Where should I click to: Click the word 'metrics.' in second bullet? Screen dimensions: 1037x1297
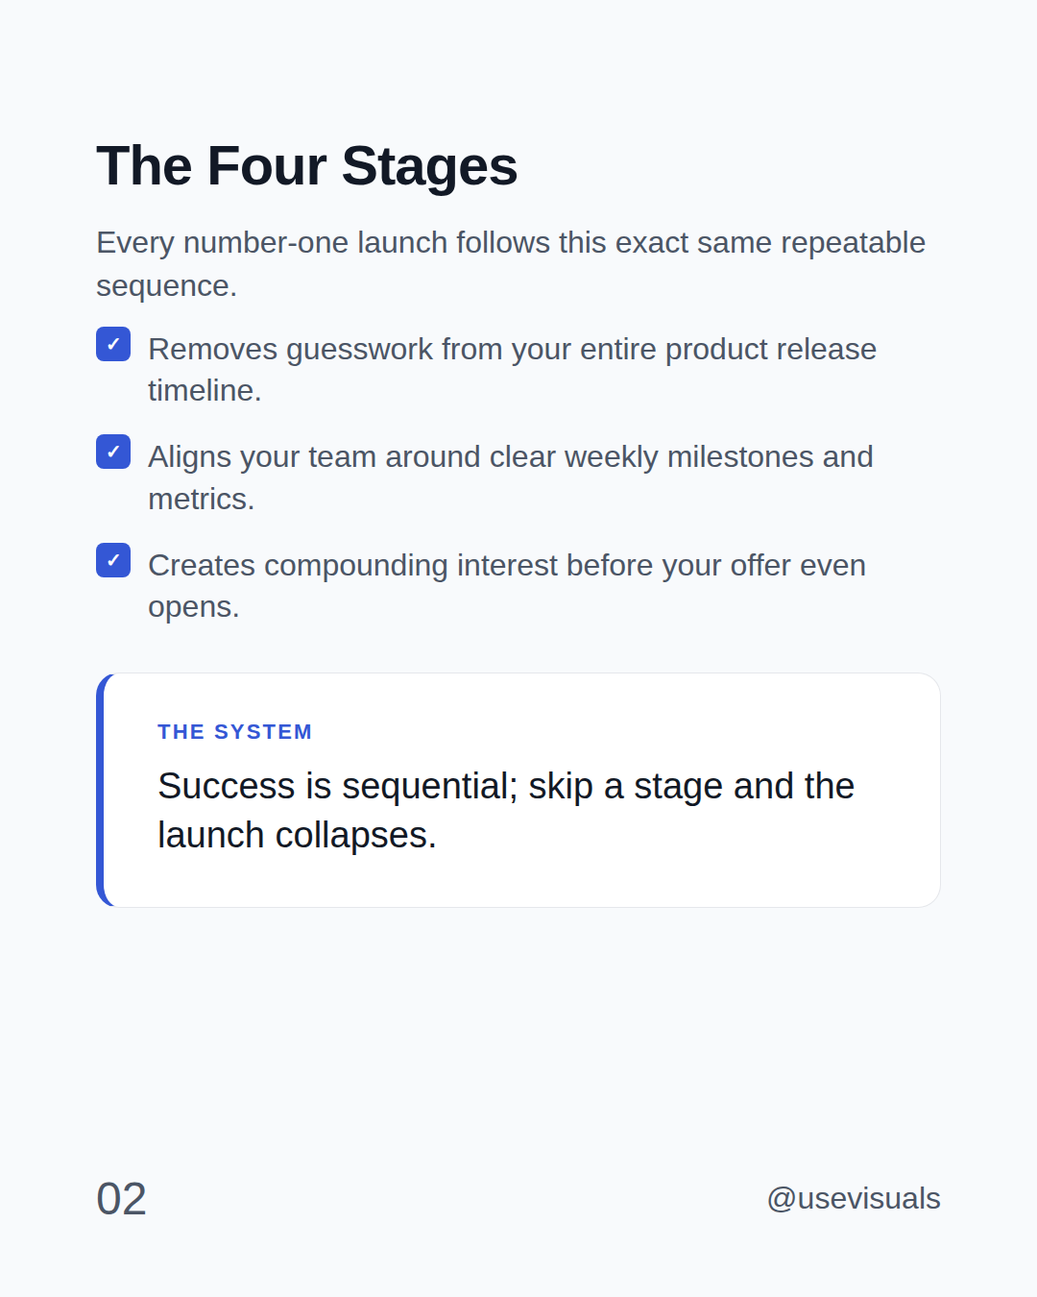[x=202, y=499]
